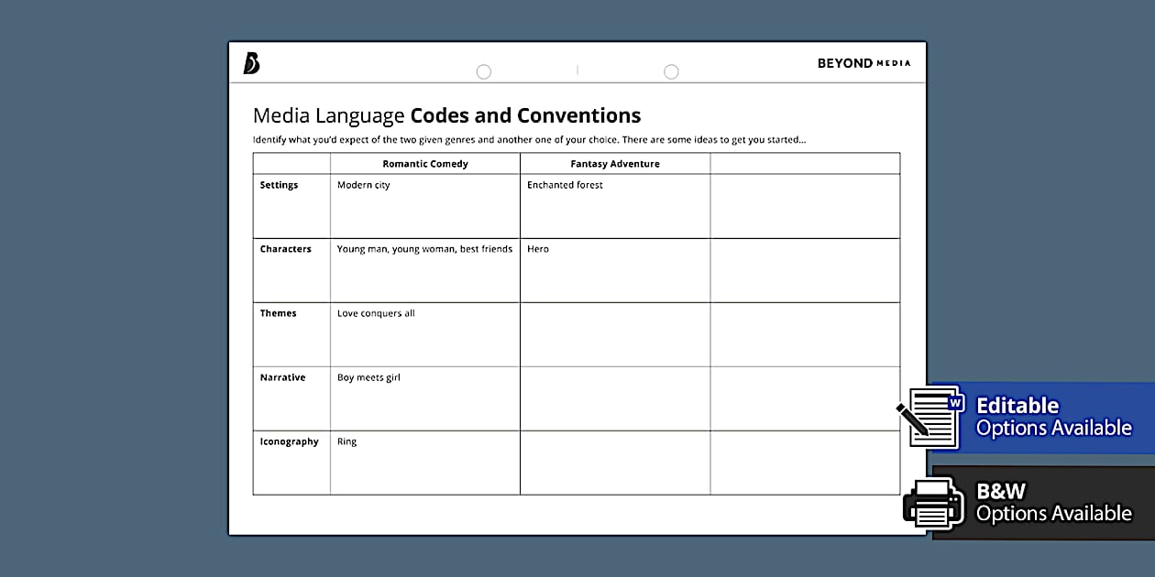Click the black and white printer icon
The width and height of the screenshot is (1155, 577).
coord(933,502)
